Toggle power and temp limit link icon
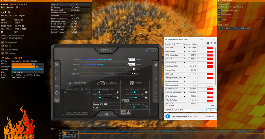 [x=123, y=100]
